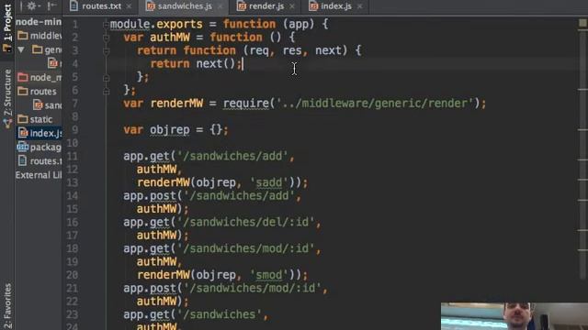Close the render.js tab
588x330 pixels.
pyautogui.click(x=292, y=6)
